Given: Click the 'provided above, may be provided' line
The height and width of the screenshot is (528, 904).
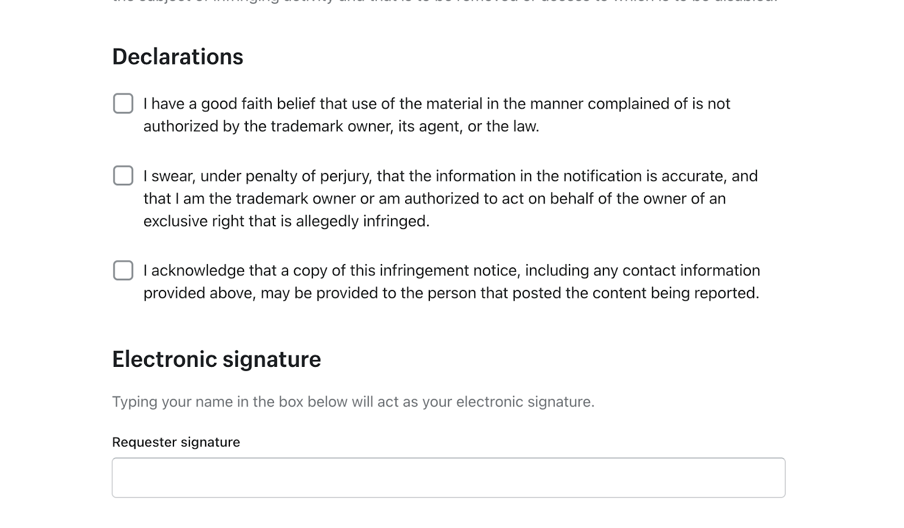Looking at the screenshot, I should 450,293.
